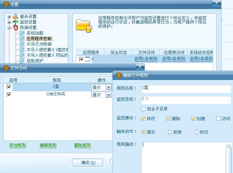Viewport: 233px width, 173px height.
Task: Click the 编辑规则 link
Action: point(48,145)
